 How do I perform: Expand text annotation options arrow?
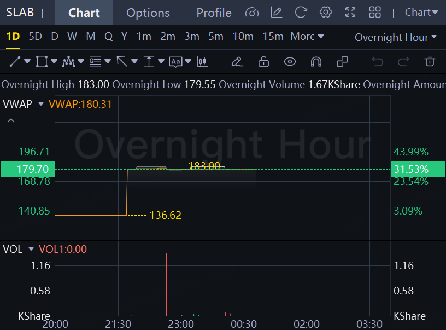pos(188,61)
